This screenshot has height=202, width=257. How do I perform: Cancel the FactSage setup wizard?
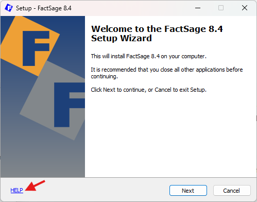(x=232, y=190)
